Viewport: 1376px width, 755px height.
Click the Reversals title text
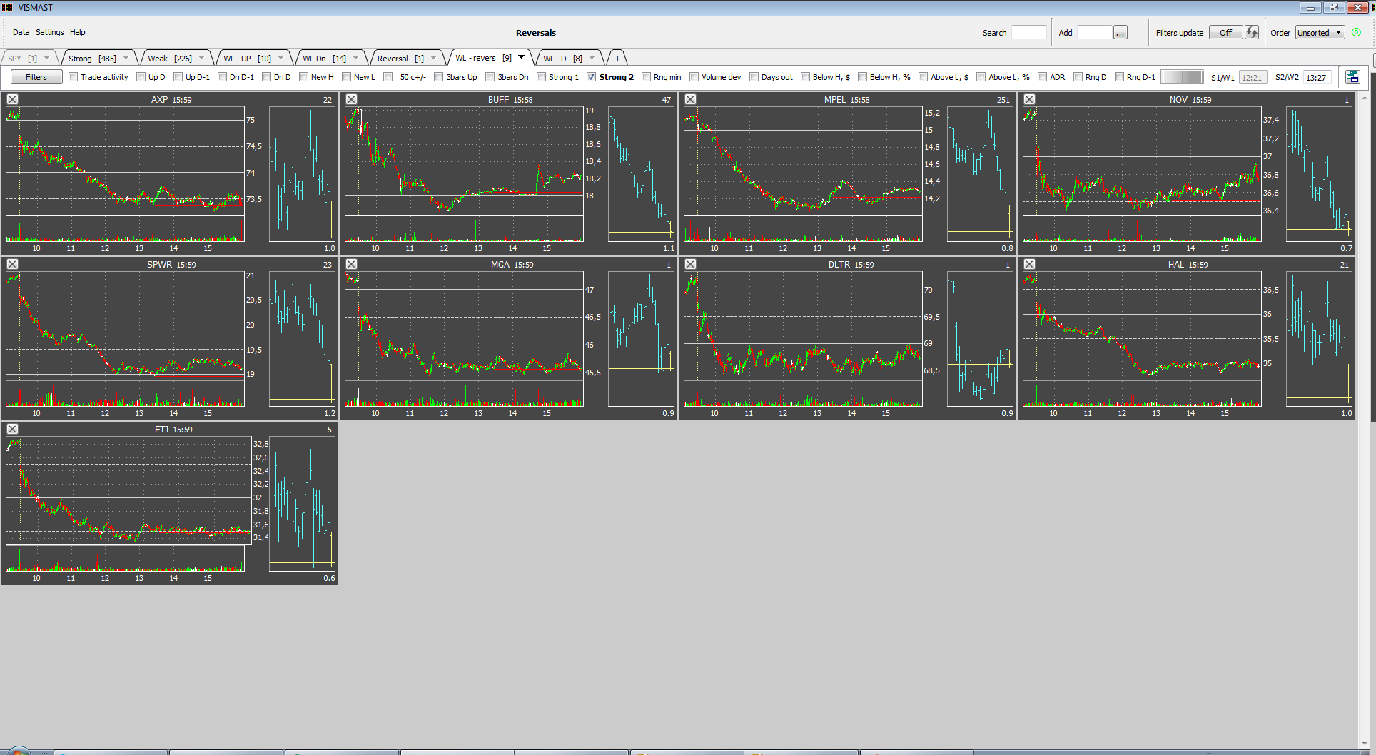coord(536,33)
